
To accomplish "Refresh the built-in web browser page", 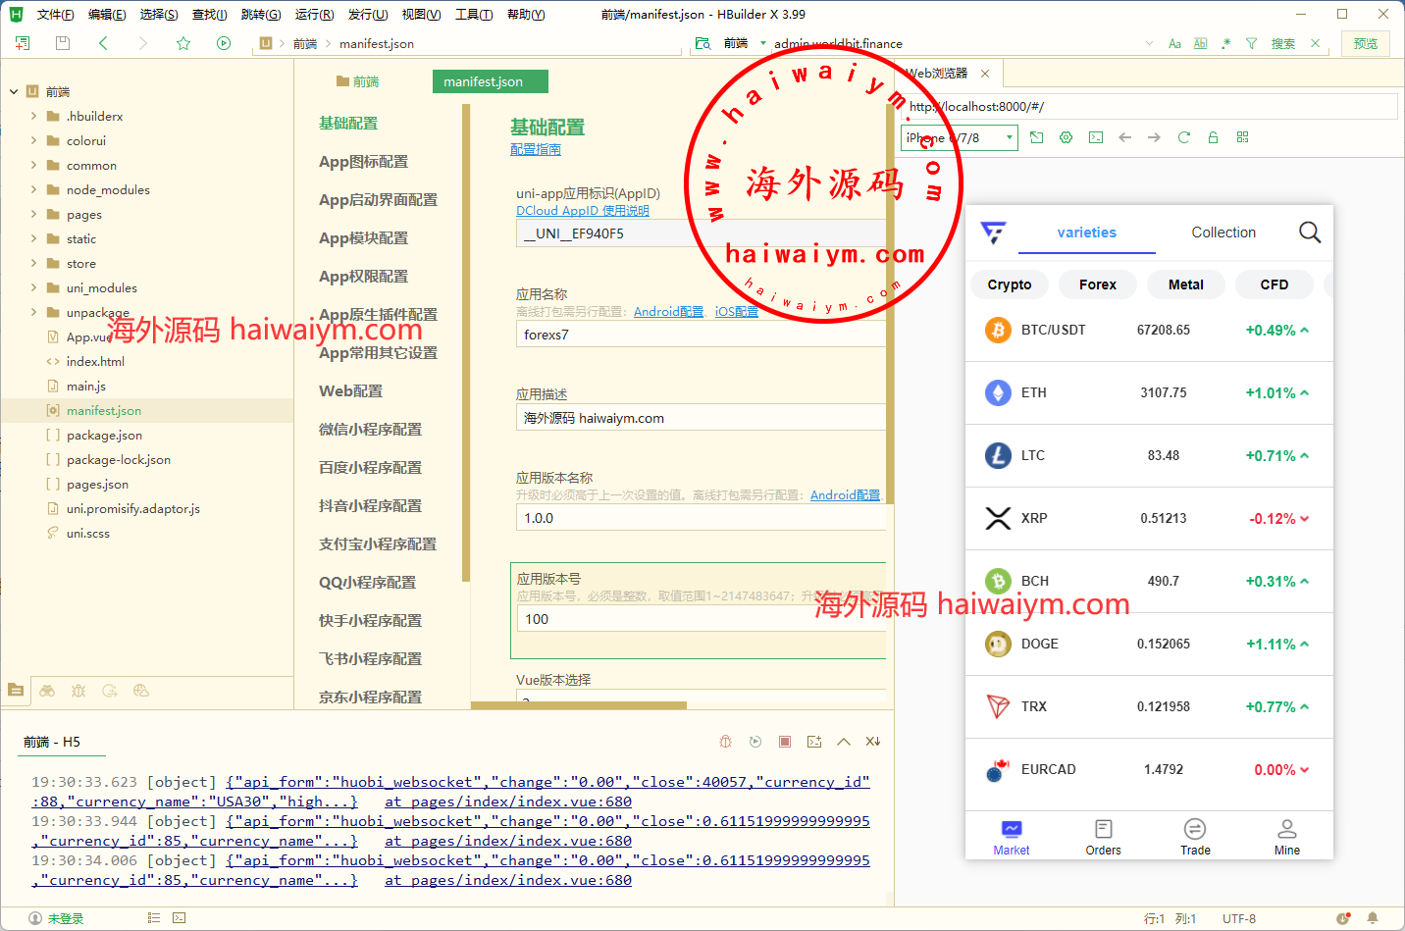I will 1183,137.
